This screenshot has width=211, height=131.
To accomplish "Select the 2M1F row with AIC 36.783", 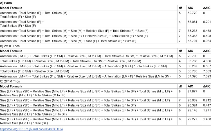I will pyautogui.click(x=105, y=71).
